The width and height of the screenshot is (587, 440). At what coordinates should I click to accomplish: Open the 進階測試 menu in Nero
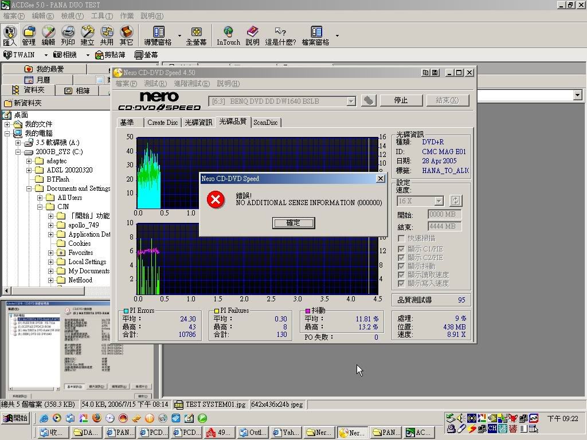[191, 84]
